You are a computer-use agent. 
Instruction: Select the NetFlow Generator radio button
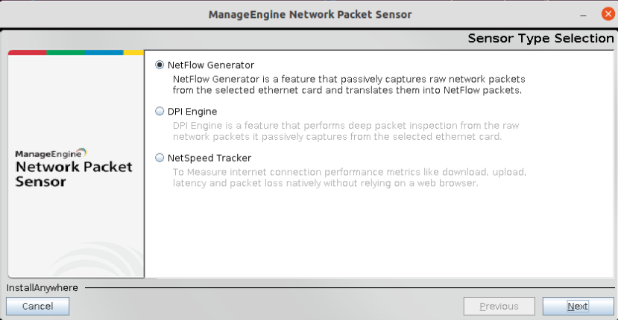pyautogui.click(x=160, y=65)
